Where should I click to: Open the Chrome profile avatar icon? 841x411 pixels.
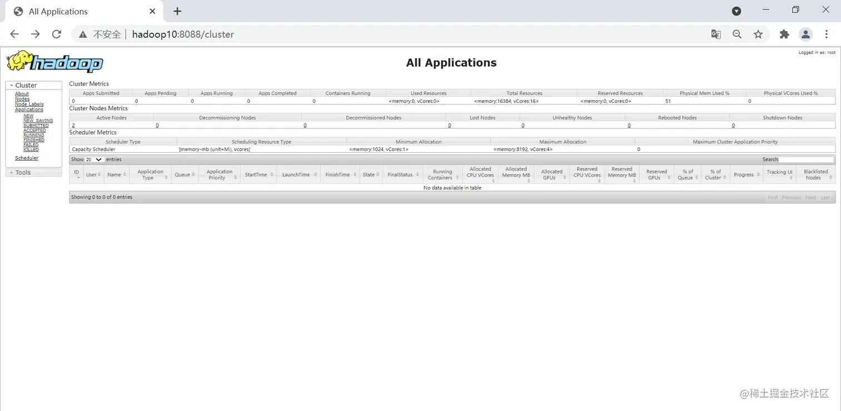pos(805,34)
